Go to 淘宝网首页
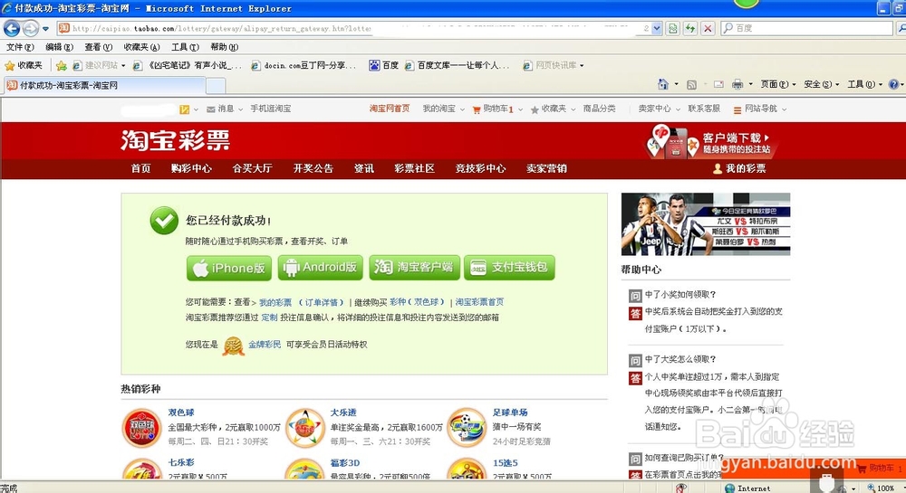906x493 pixels. pyautogui.click(x=390, y=109)
